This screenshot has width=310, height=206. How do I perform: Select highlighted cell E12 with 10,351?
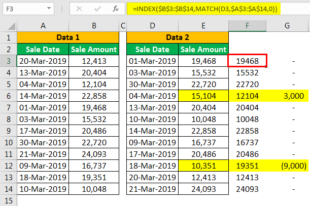click(203, 166)
